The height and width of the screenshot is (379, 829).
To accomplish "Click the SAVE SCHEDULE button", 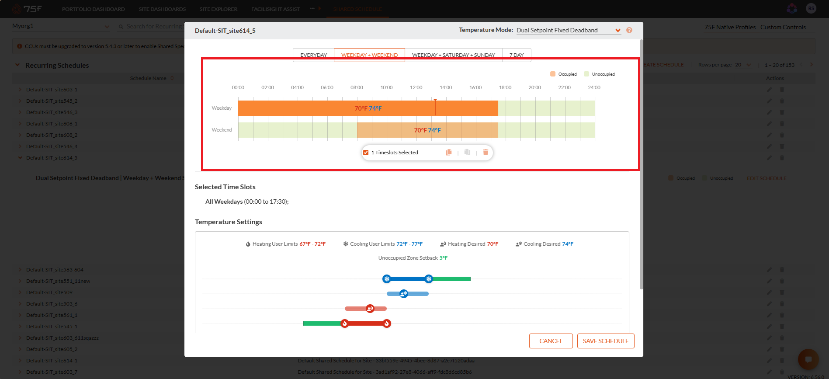I will pos(606,341).
